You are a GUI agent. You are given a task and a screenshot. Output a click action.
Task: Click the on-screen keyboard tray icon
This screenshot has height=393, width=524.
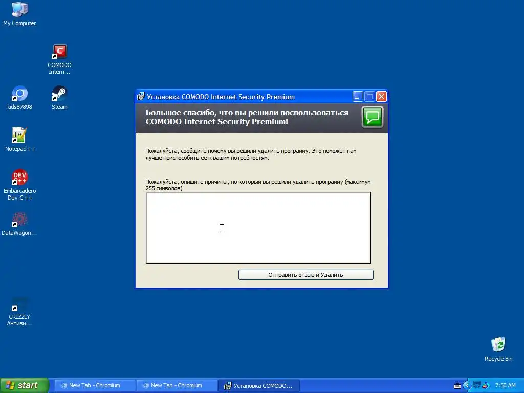457,386
